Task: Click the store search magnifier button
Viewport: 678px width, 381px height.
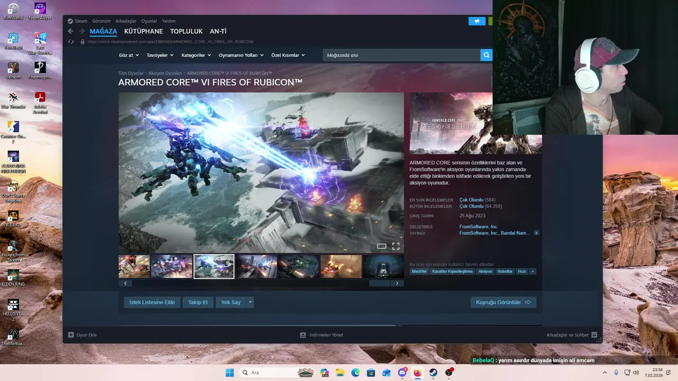Action: (486, 55)
